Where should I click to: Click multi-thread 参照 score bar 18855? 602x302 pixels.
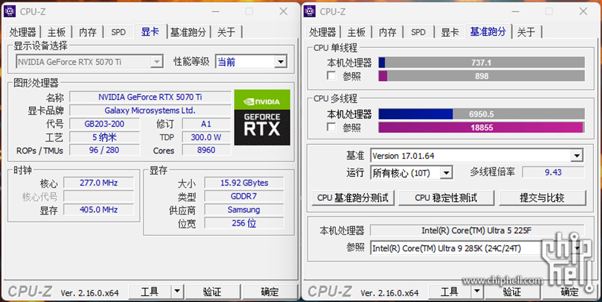tap(482, 128)
